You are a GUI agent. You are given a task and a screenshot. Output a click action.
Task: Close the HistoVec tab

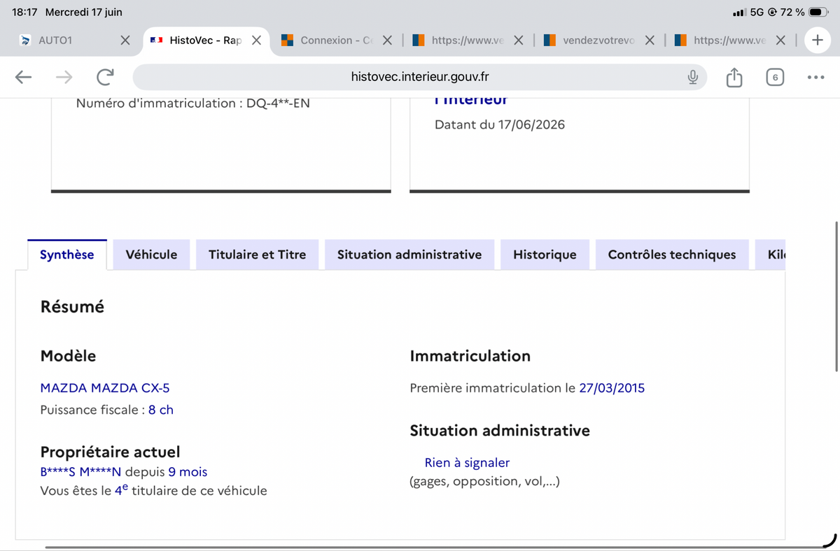click(256, 40)
